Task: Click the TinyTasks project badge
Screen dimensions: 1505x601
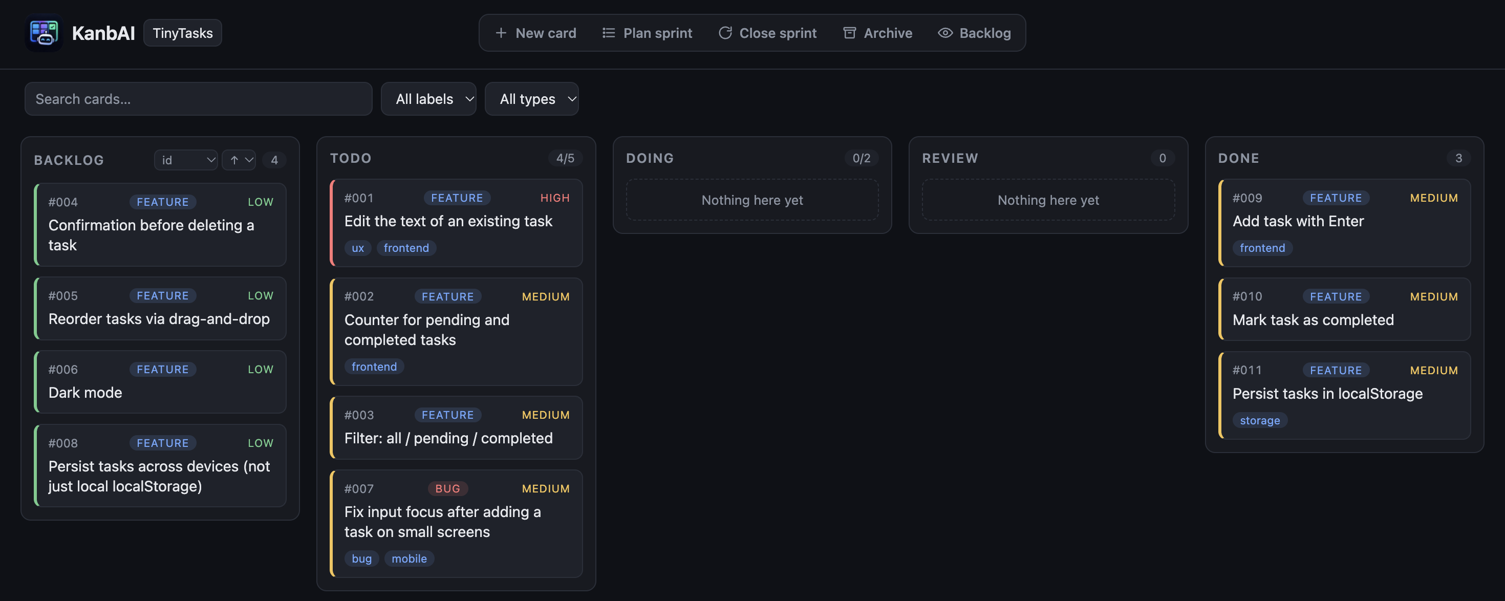Action: tap(183, 33)
